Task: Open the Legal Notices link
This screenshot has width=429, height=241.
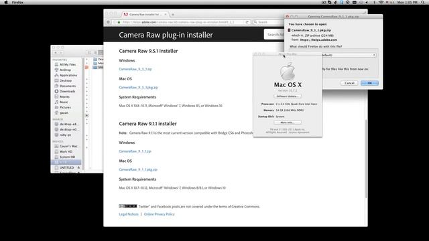Action: 129,214
